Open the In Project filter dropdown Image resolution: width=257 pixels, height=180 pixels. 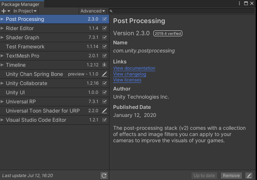coord(25,11)
